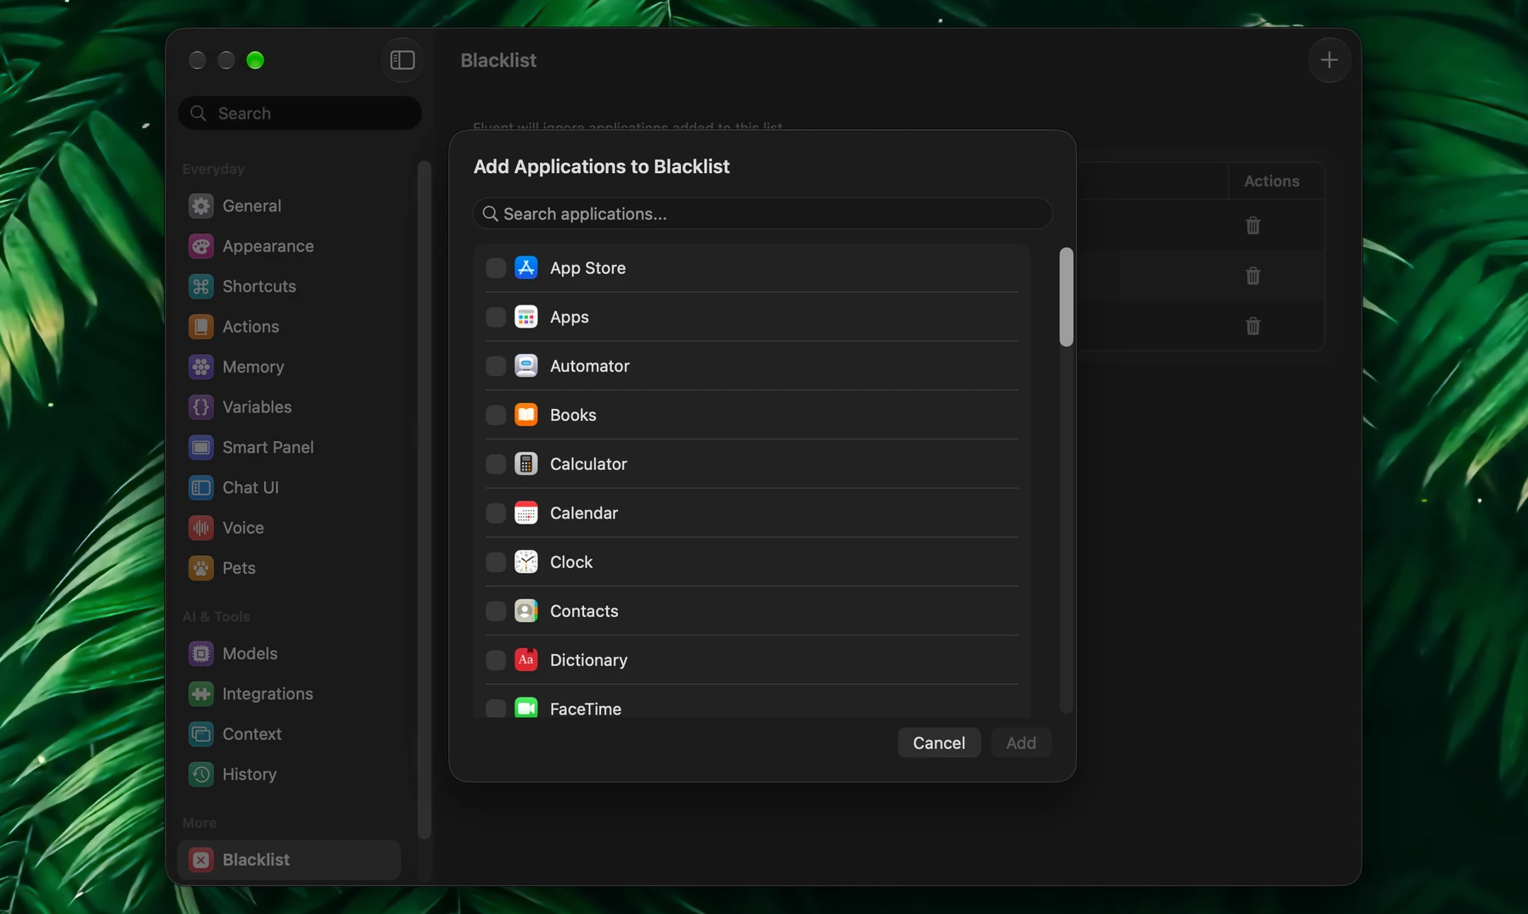Click the Contacts app icon
Image resolution: width=1528 pixels, height=914 pixels.
point(526,611)
